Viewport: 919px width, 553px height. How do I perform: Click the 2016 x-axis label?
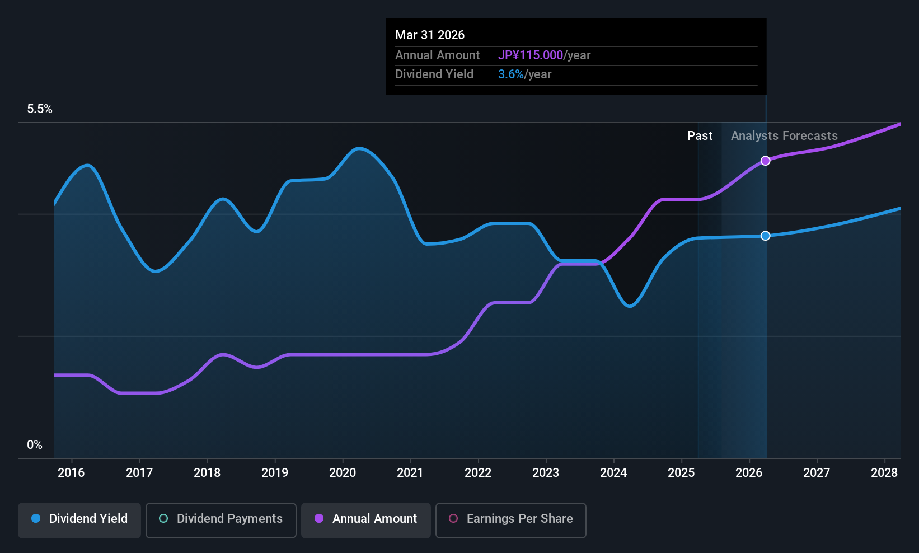[x=71, y=473]
